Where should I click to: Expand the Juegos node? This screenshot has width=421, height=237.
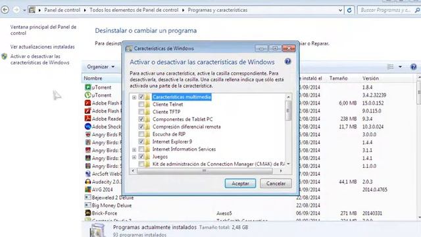134,157
